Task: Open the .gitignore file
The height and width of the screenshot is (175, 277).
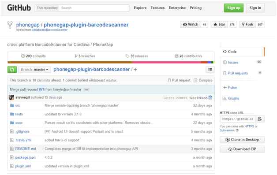Action: pos(22,131)
